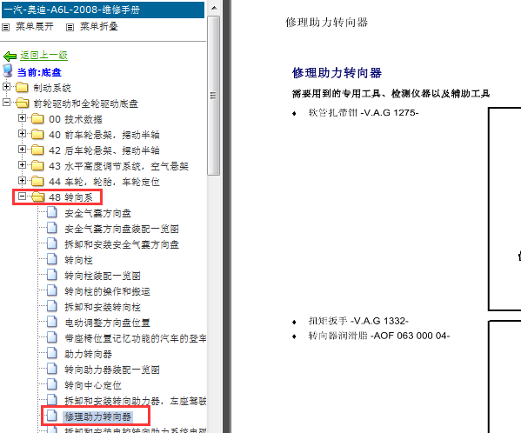Viewport: 521px width, 433px height.
Task: Open 带座椅位置记忆功能的汽车 document
Action: (136, 338)
